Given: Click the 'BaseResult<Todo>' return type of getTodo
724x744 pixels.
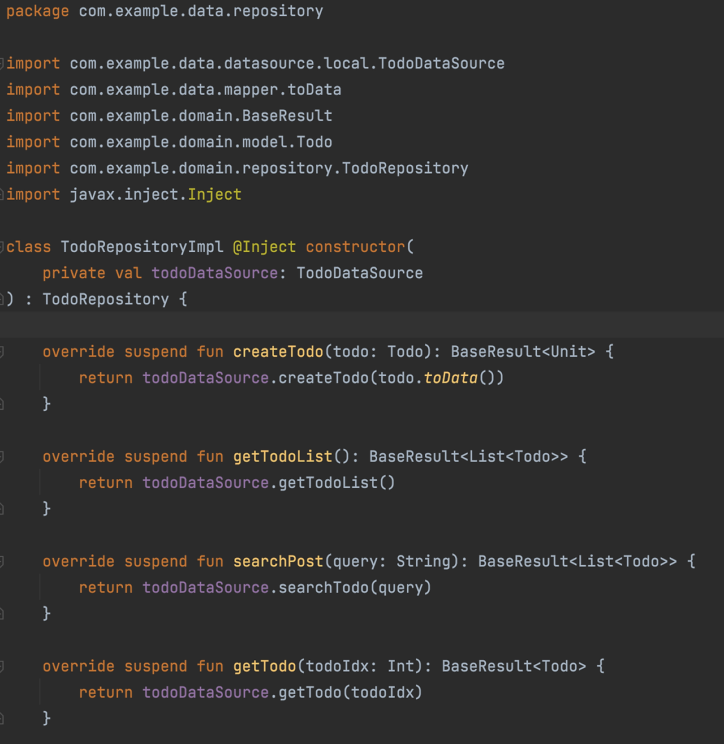Looking at the screenshot, I should [514, 666].
